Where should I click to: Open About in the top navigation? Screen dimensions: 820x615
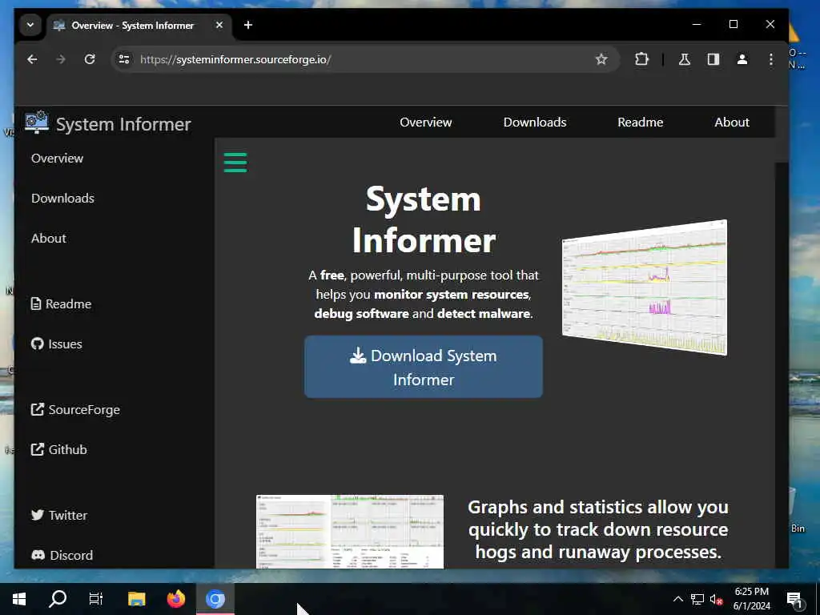pos(732,123)
